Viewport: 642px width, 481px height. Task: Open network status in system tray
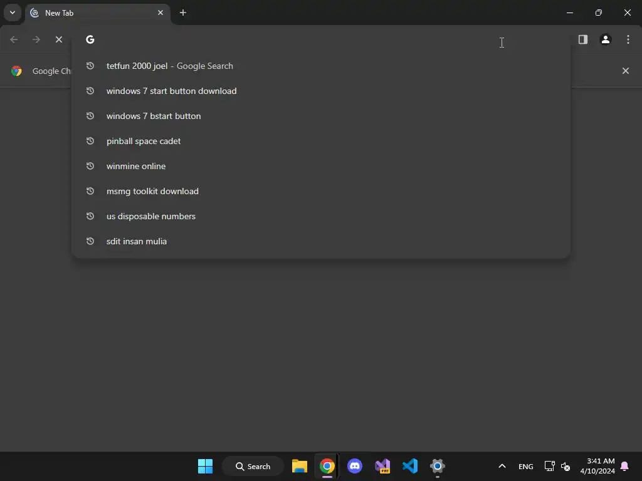point(549,466)
